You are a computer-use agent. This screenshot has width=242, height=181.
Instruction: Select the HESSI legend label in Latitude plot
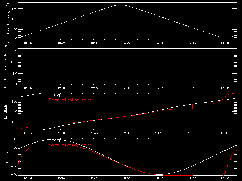(54, 141)
